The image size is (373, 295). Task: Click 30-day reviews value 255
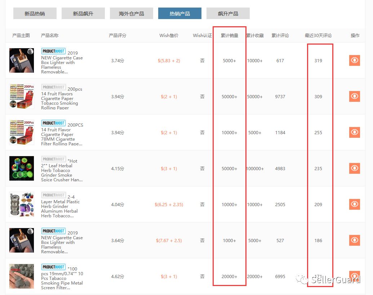pos(318,132)
